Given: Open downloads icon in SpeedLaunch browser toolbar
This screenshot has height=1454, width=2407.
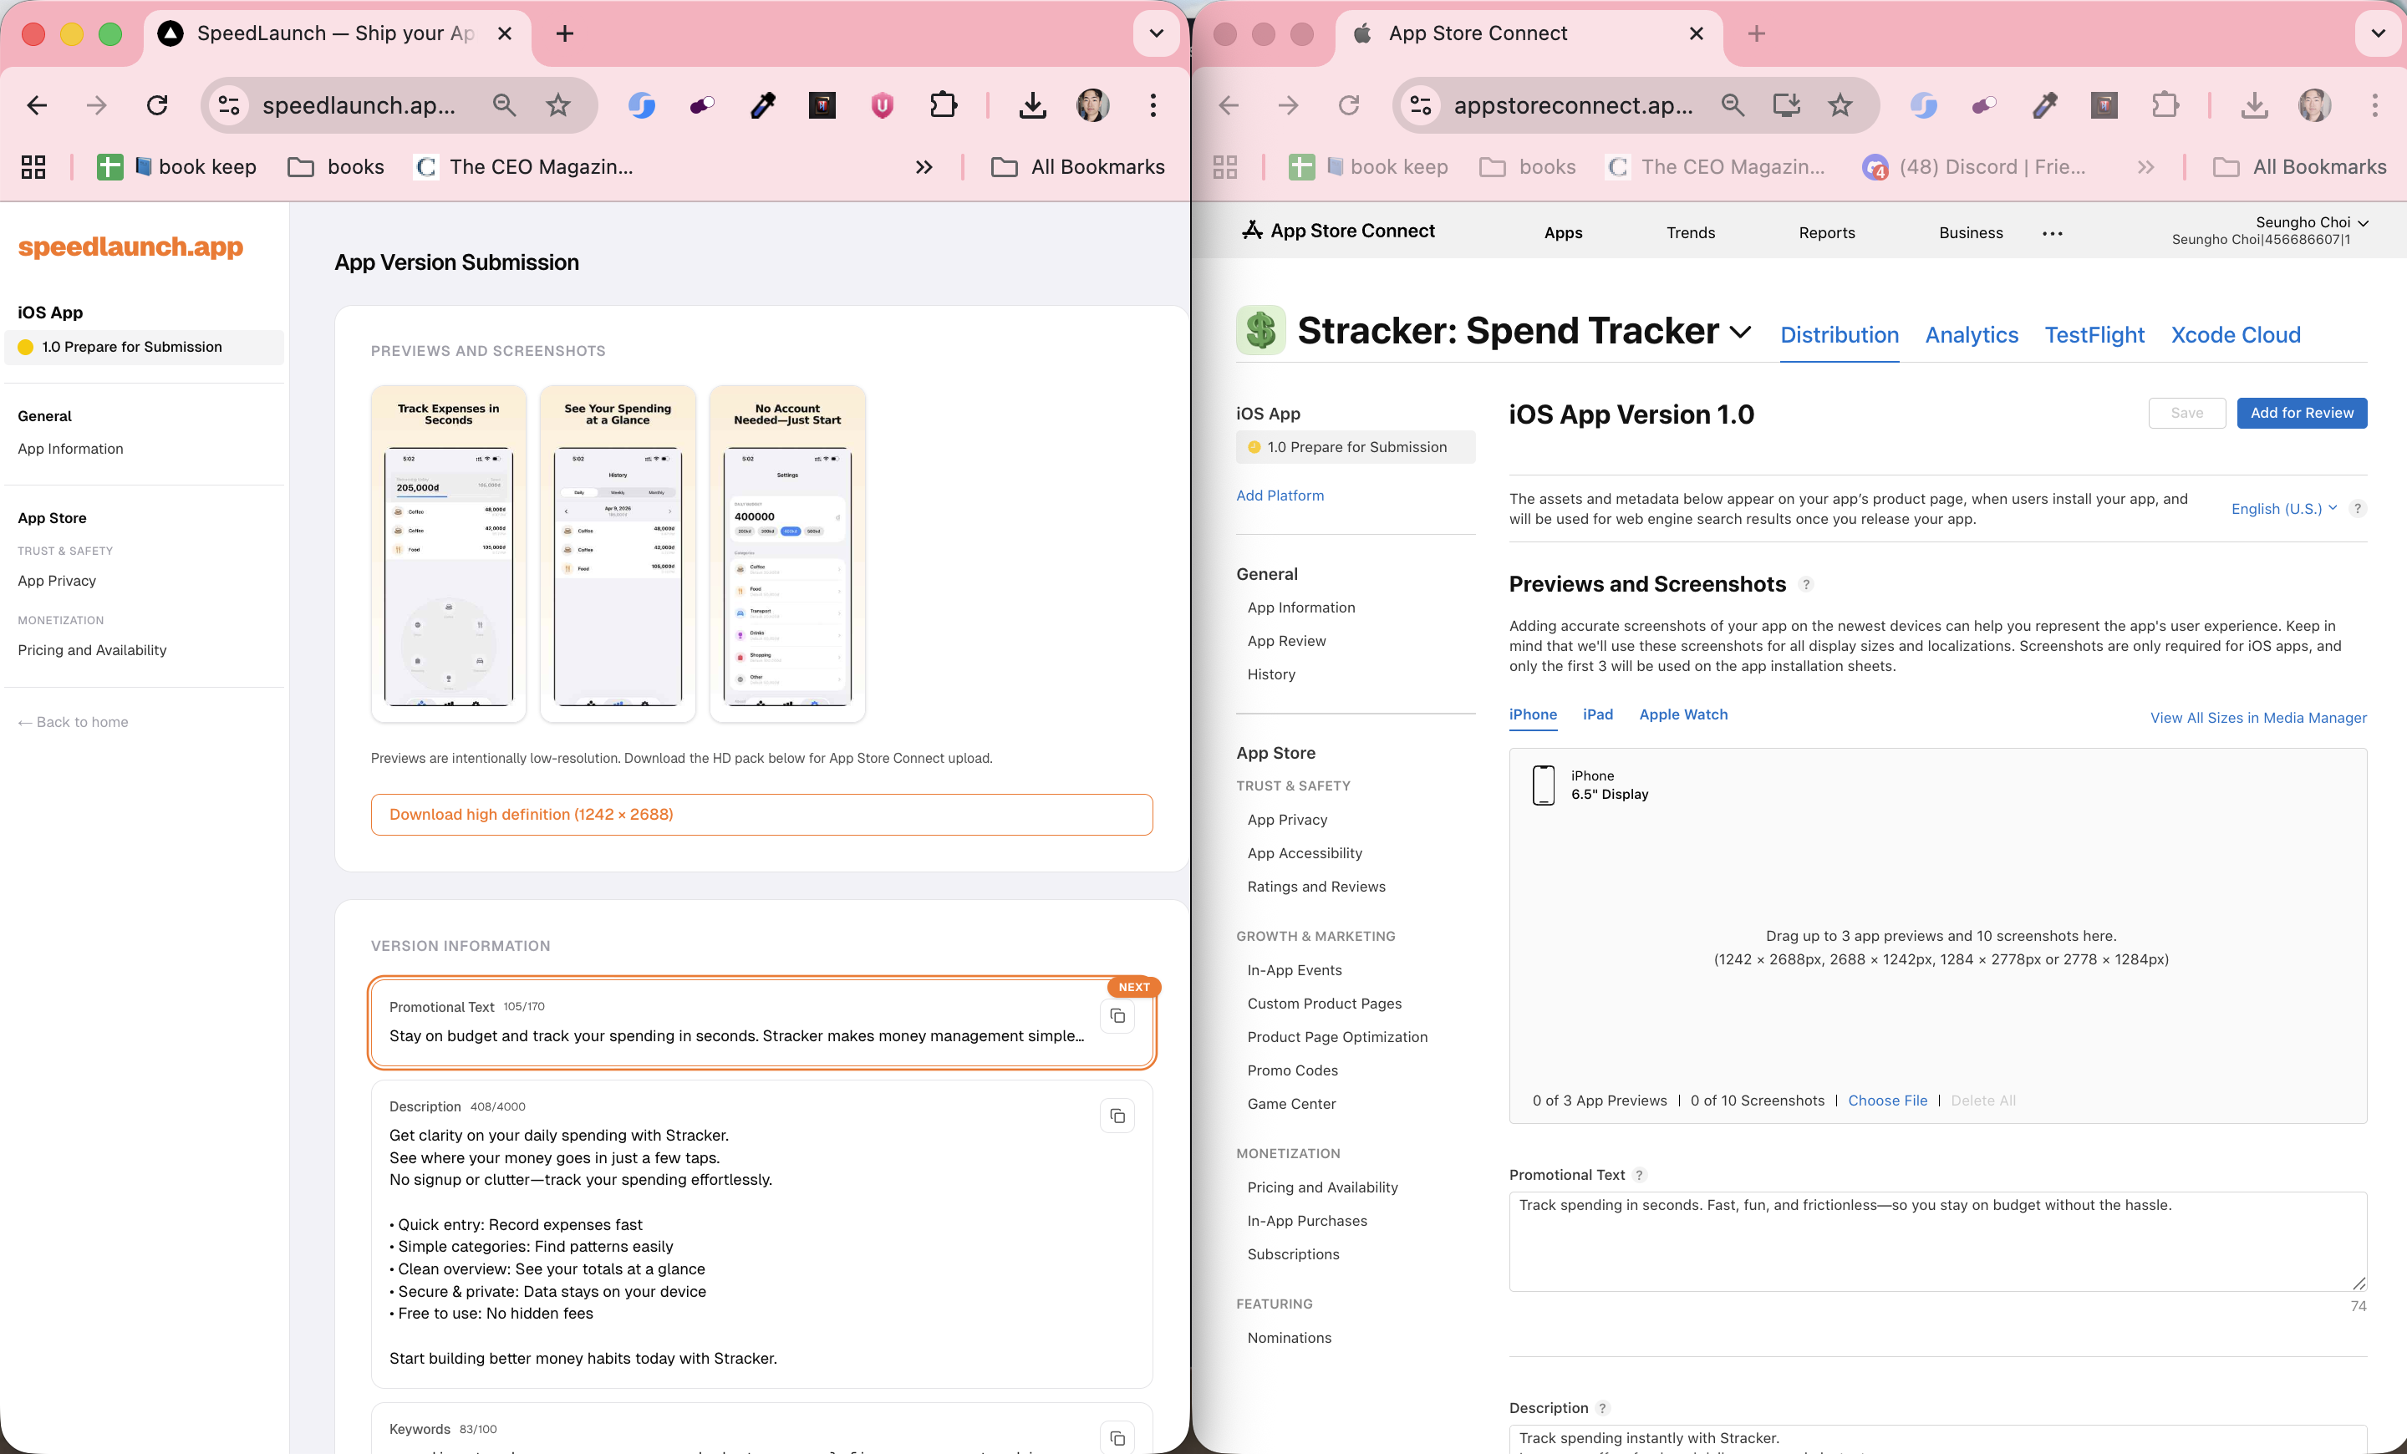Looking at the screenshot, I should pos(1032,104).
